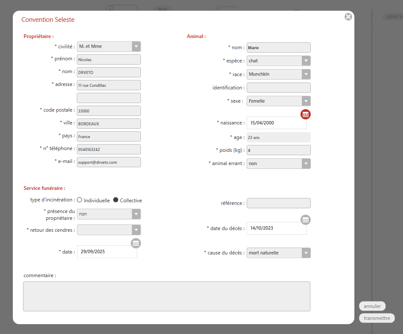Expand the civilité dropdown

click(x=136, y=46)
